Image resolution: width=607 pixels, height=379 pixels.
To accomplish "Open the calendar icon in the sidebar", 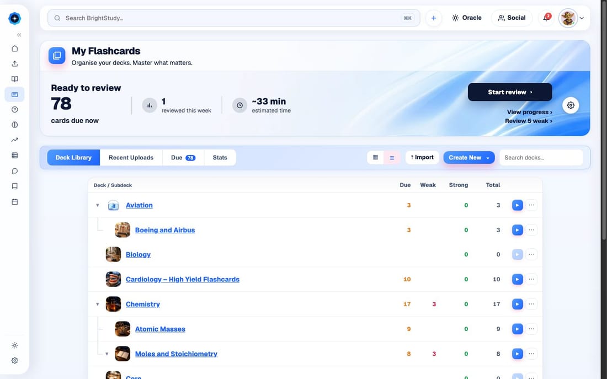I will click(x=15, y=202).
